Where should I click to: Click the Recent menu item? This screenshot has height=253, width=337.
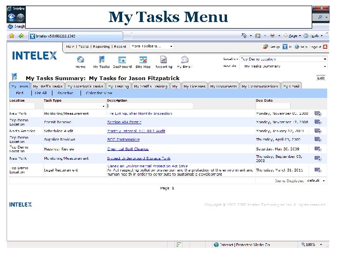120,46
